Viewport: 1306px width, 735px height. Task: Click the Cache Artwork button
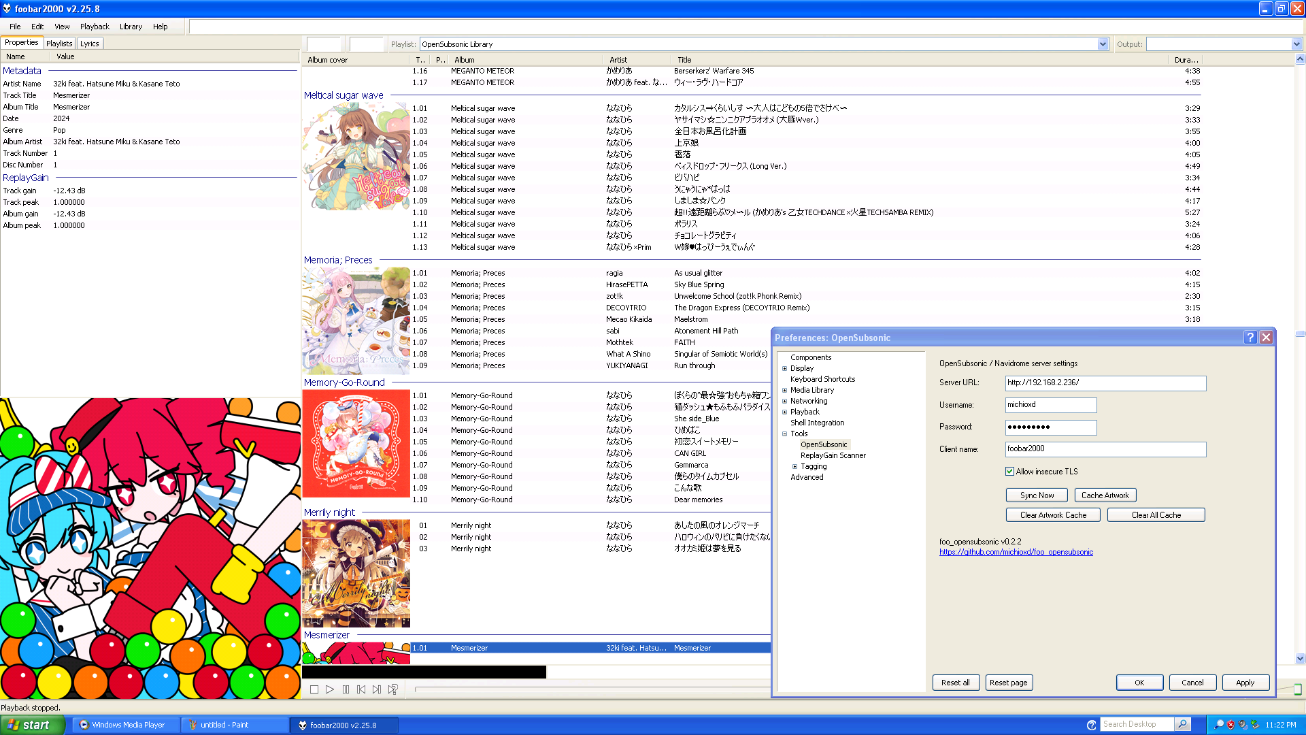(x=1105, y=495)
